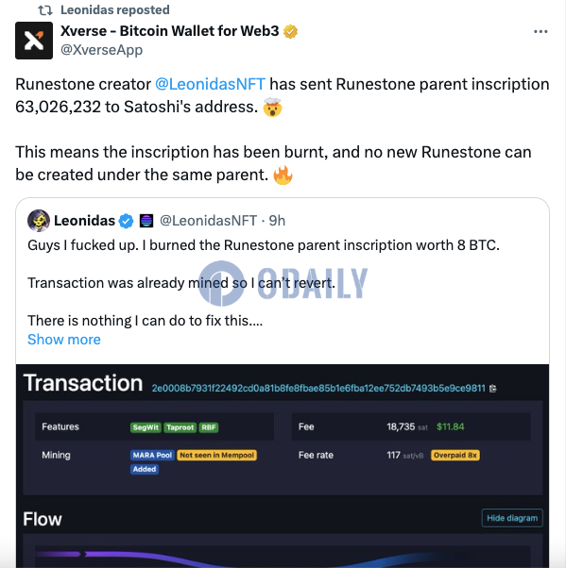Click the Taproot feature badge
The width and height of the screenshot is (566, 568).
coord(180,427)
